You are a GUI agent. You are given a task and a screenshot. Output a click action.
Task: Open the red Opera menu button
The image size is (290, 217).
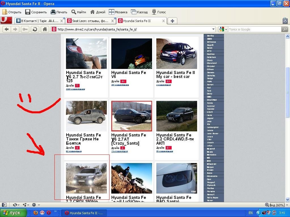(x=6, y=20)
